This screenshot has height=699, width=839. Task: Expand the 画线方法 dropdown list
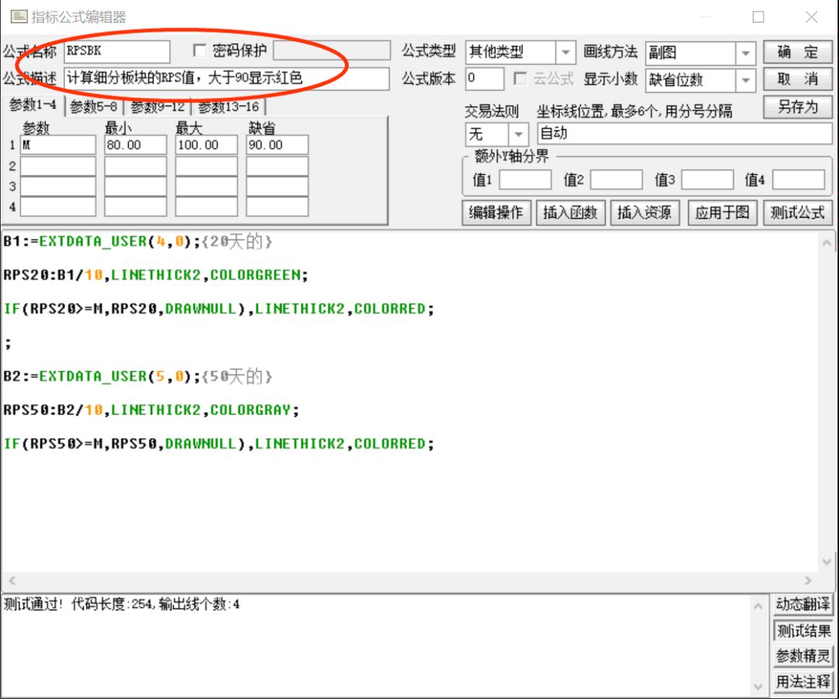pyautogui.click(x=746, y=53)
